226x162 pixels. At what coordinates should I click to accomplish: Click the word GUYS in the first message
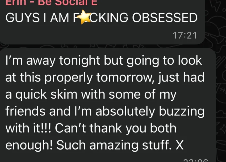(x=23, y=18)
